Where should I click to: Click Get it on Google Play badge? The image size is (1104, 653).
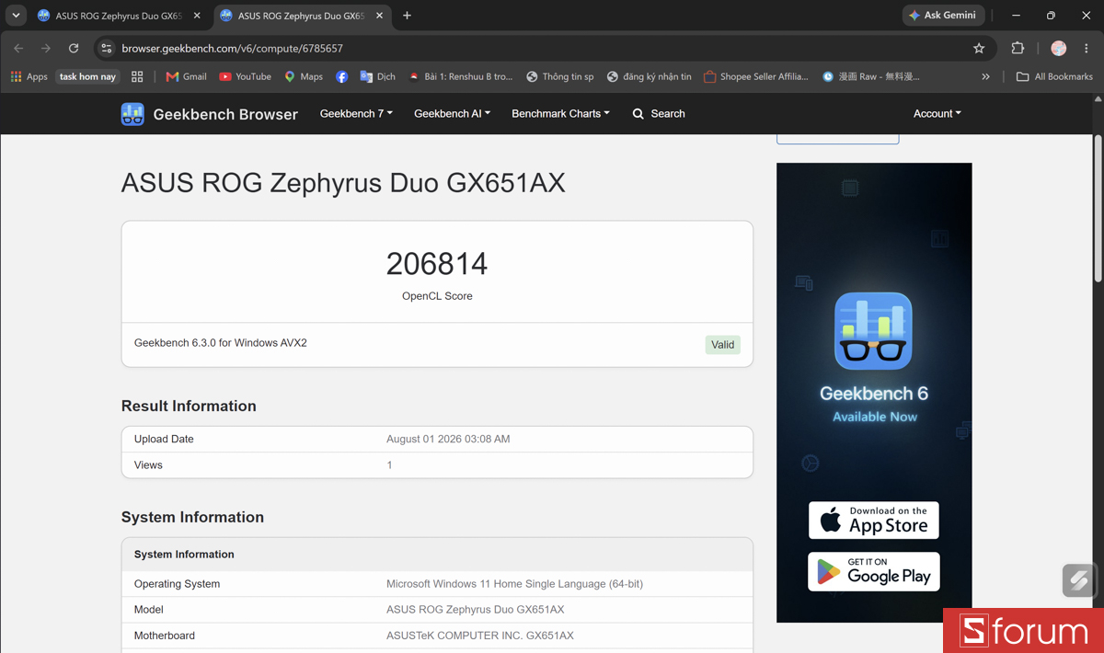pyautogui.click(x=873, y=571)
